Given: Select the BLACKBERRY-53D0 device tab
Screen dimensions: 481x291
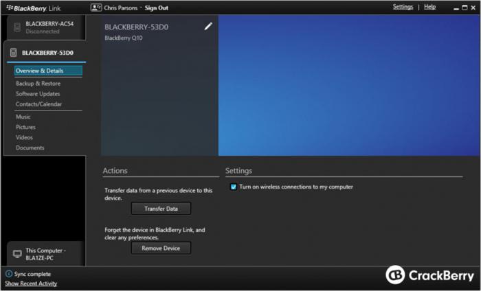Looking at the screenshot, I should pos(46,53).
